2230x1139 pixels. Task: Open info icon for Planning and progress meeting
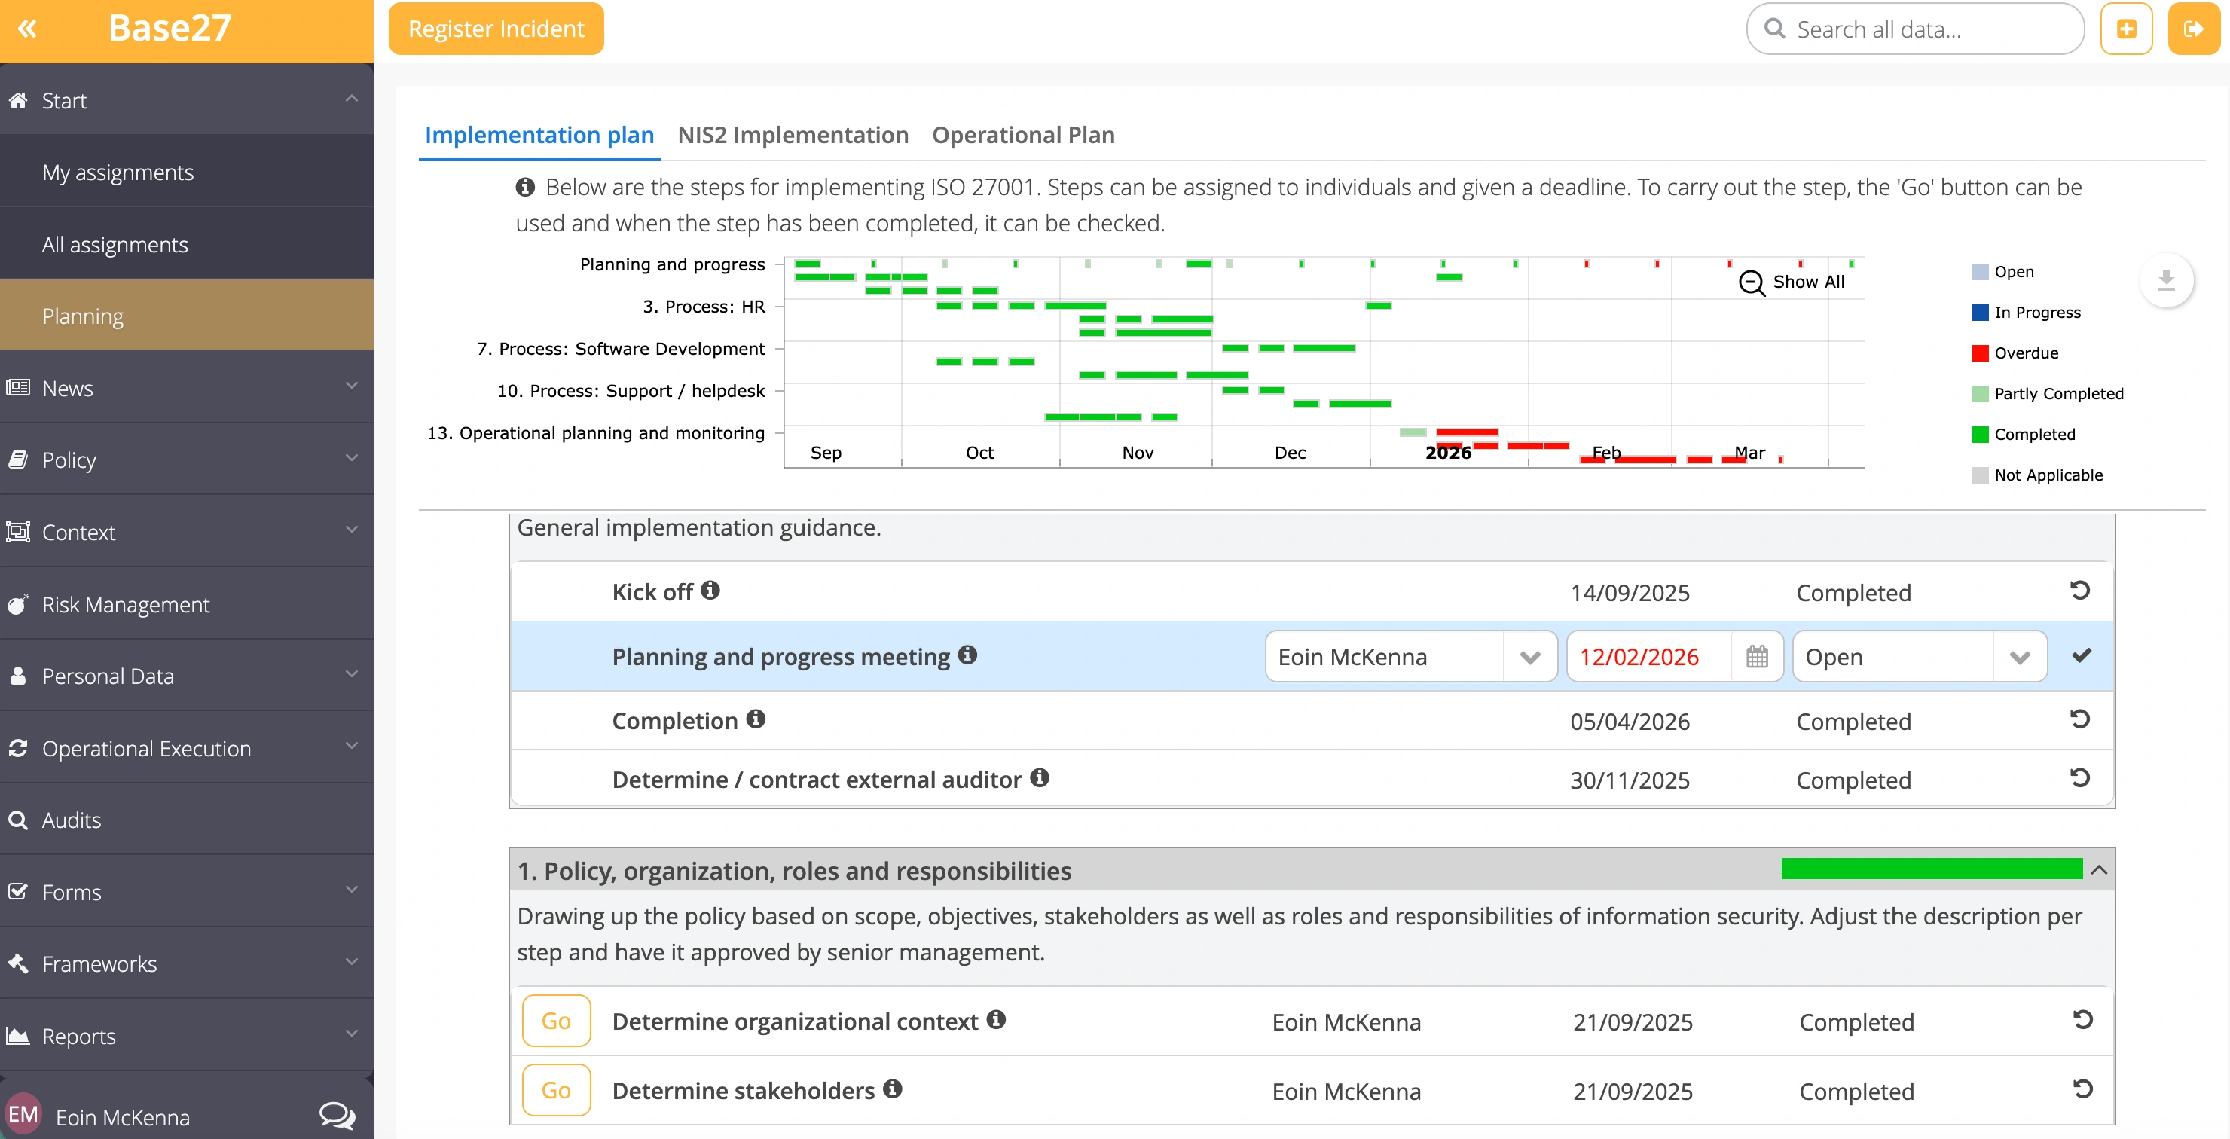pos(967,655)
